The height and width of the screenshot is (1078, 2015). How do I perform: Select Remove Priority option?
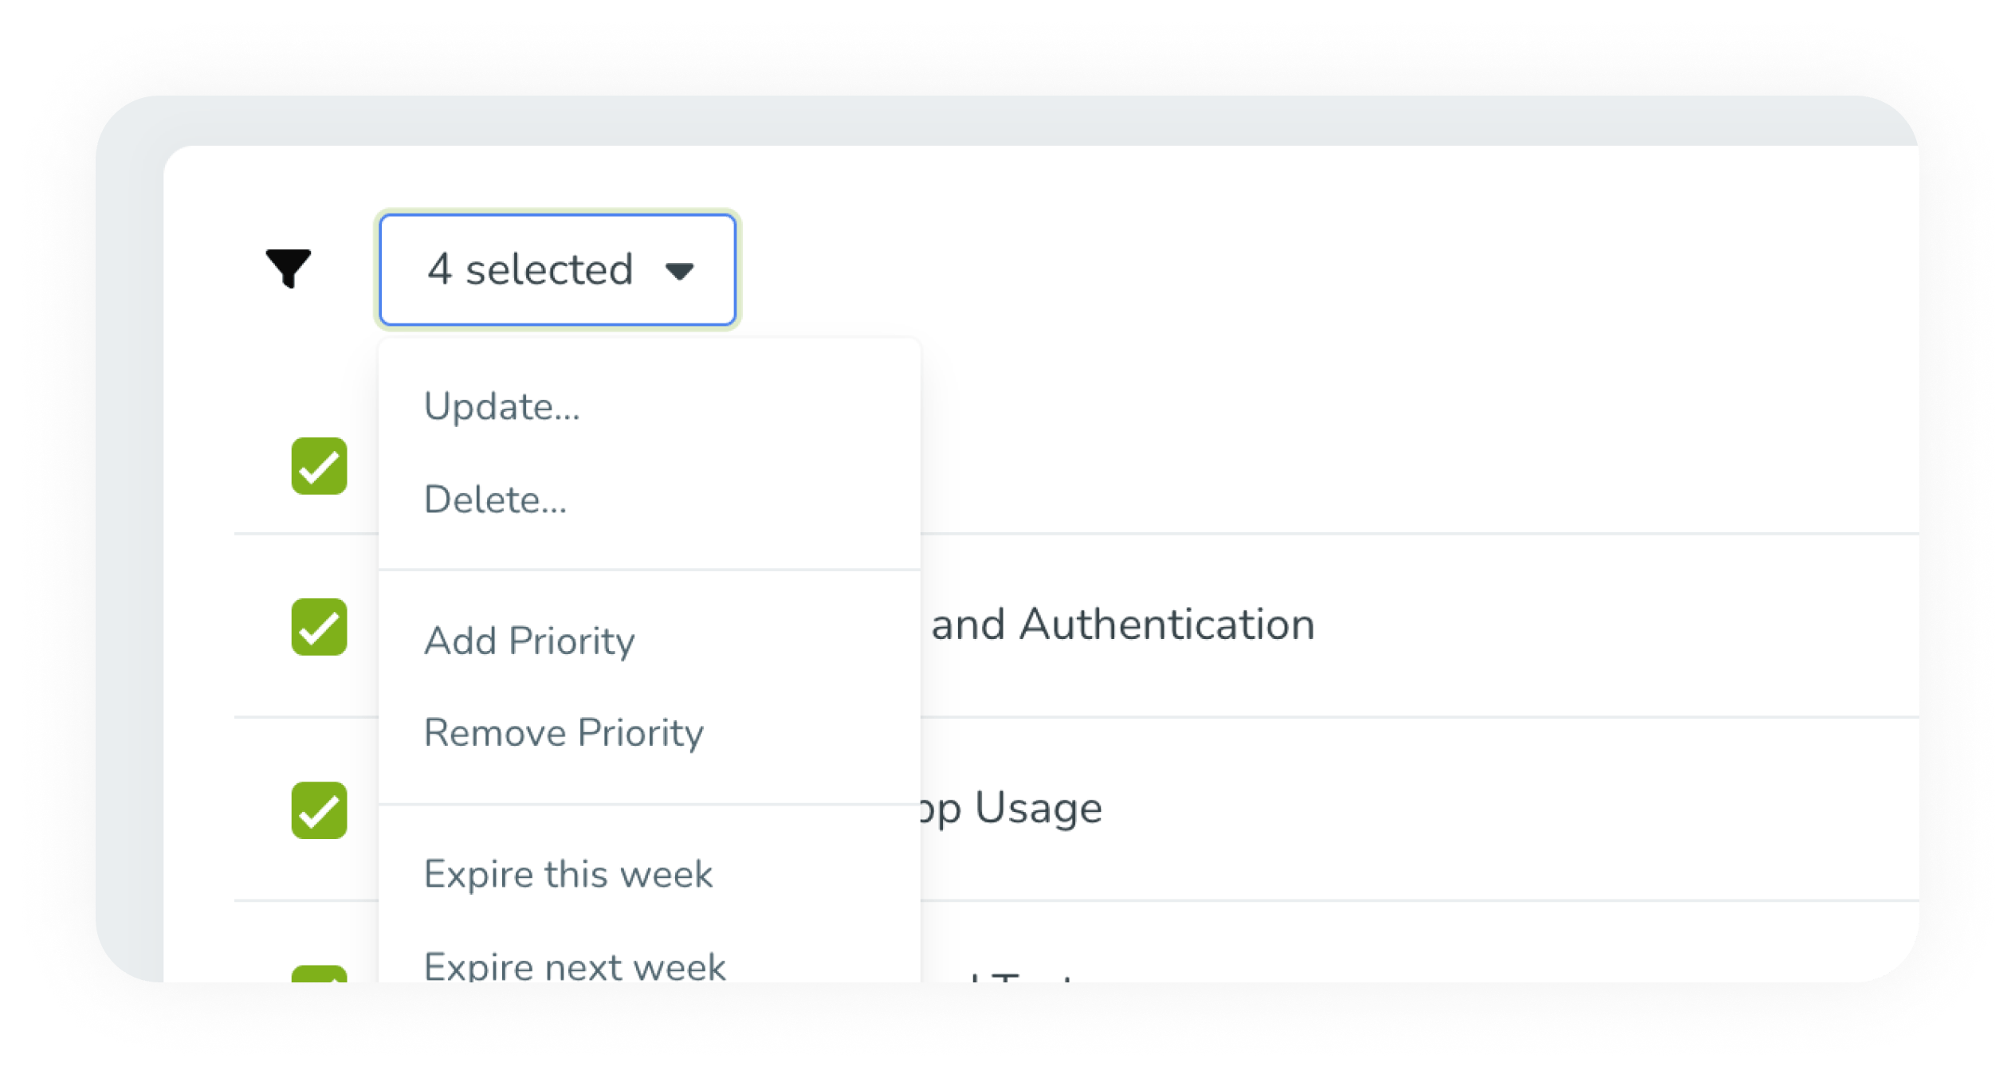click(564, 732)
